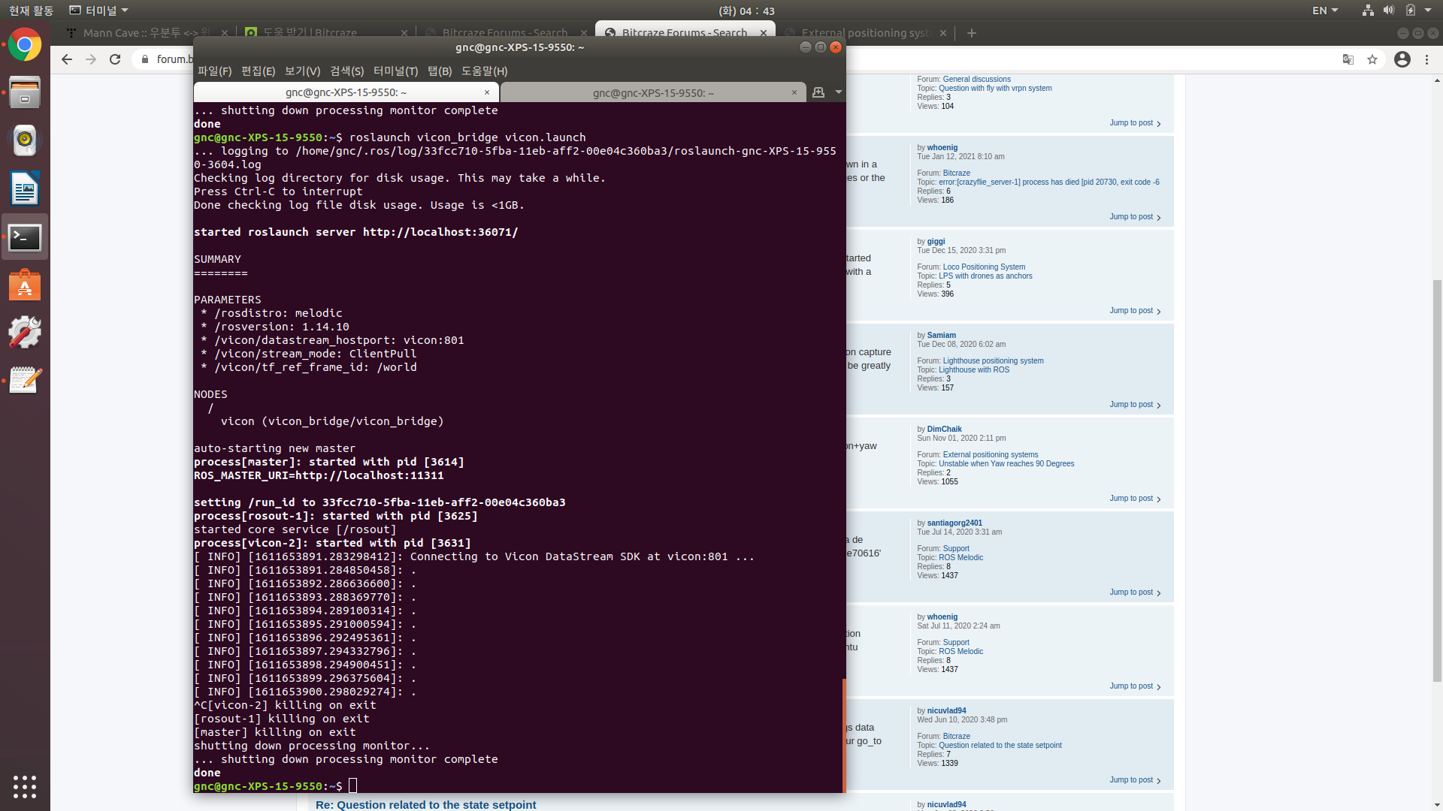Image resolution: width=1443 pixels, height=811 pixels.
Task: Click the Show Applications grid icon
Action: (x=25, y=786)
